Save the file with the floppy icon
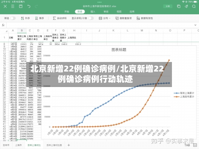Screen dimensions: 199x149 21,6
